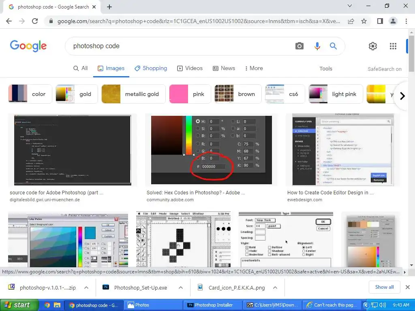The image size is (415, 311).
Task: Toggle the browser side panel
Action: pyautogui.click(x=380, y=21)
